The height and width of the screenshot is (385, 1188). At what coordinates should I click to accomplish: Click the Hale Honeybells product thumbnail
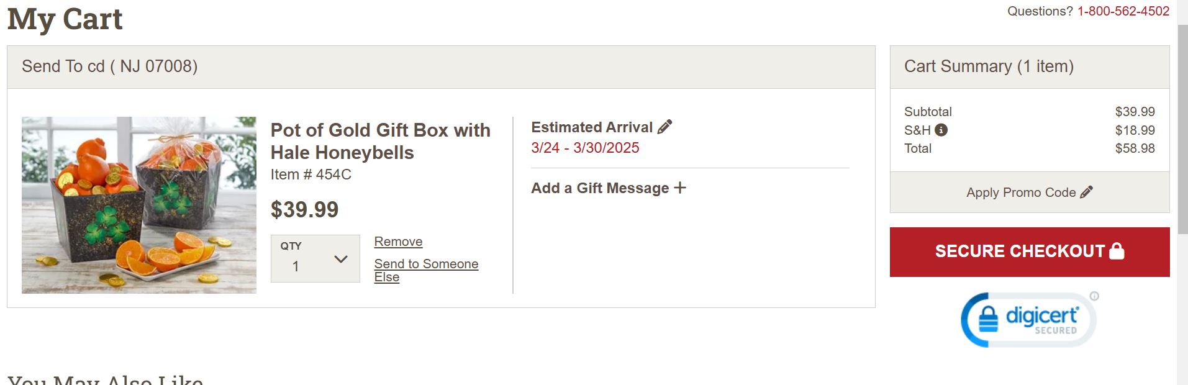pos(138,205)
